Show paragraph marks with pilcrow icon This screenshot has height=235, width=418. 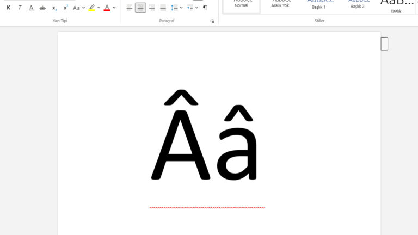(205, 8)
